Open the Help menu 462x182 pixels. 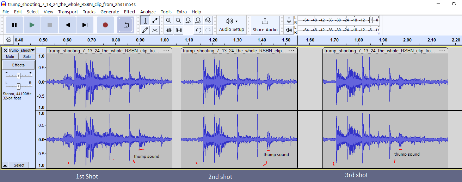pyautogui.click(x=196, y=12)
